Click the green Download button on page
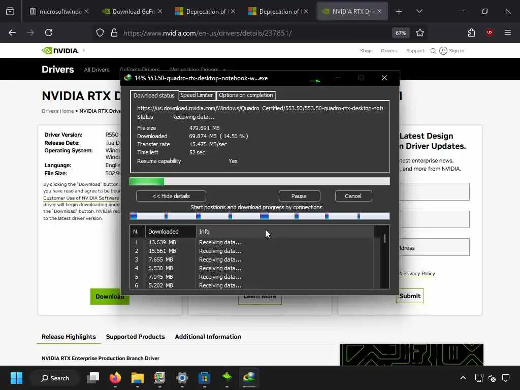 [x=110, y=297]
